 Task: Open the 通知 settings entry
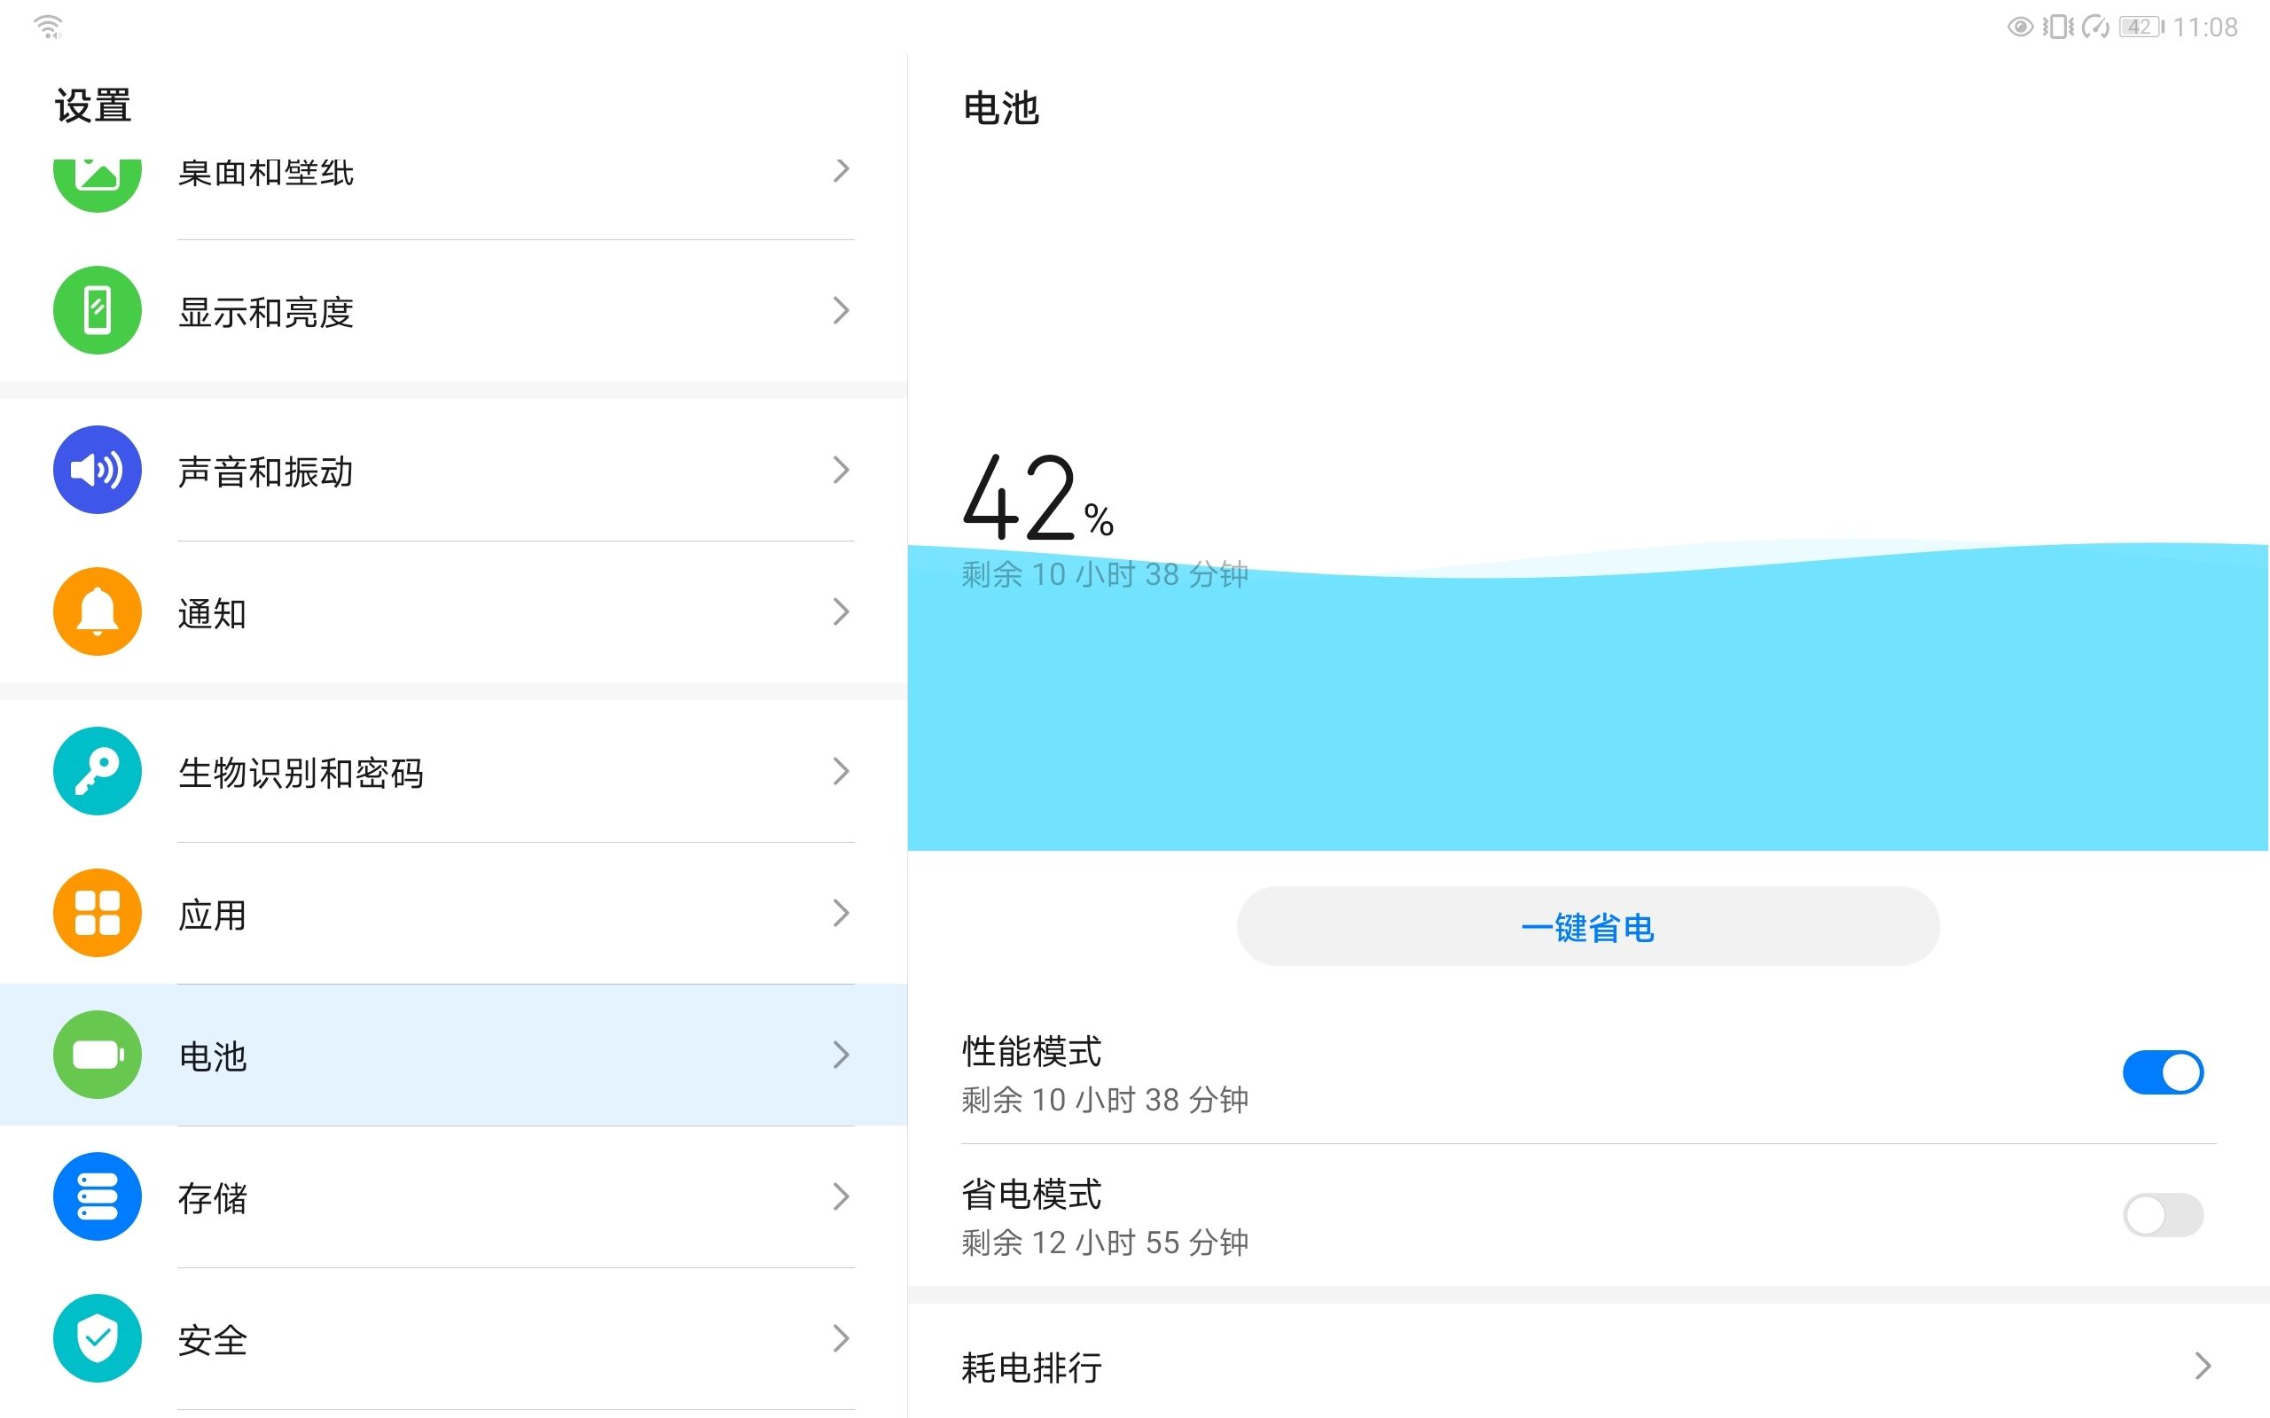[x=454, y=612]
